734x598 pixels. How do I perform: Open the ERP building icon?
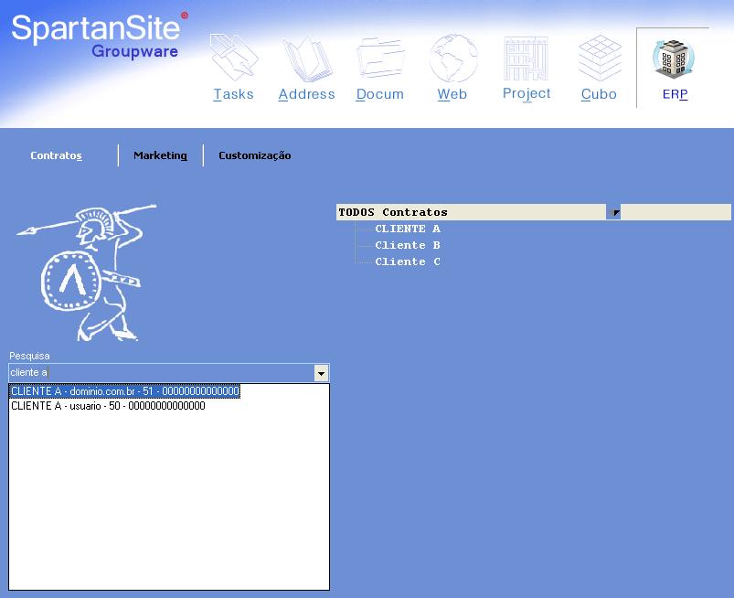click(x=673, y=59)
